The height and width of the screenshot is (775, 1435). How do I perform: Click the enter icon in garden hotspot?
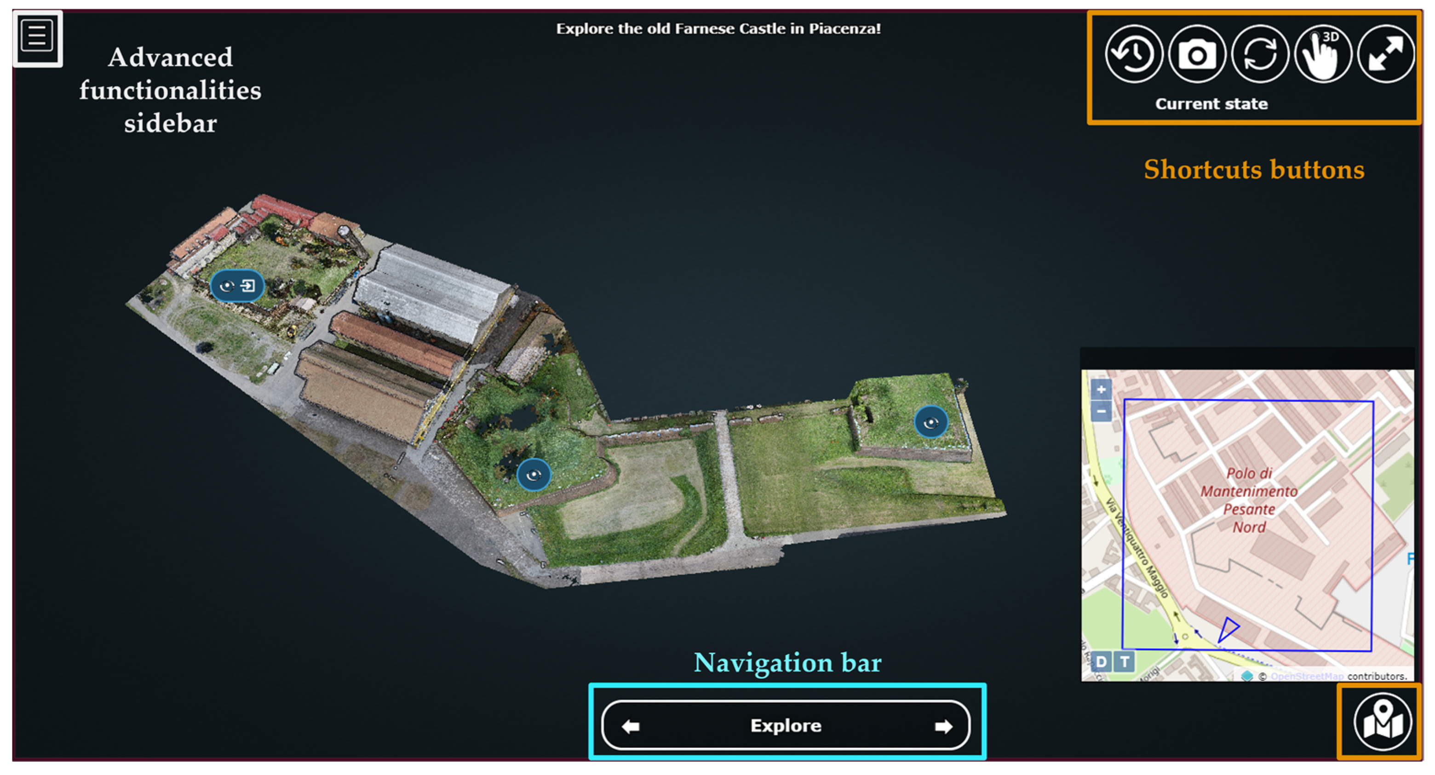click(248, 287)
